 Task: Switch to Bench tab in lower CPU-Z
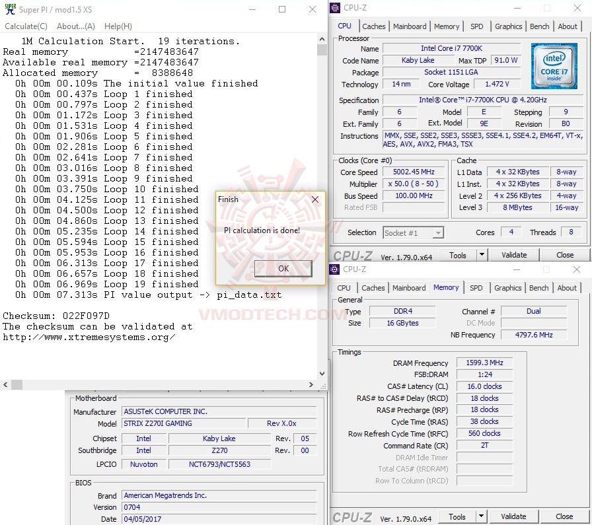point(538,288)
